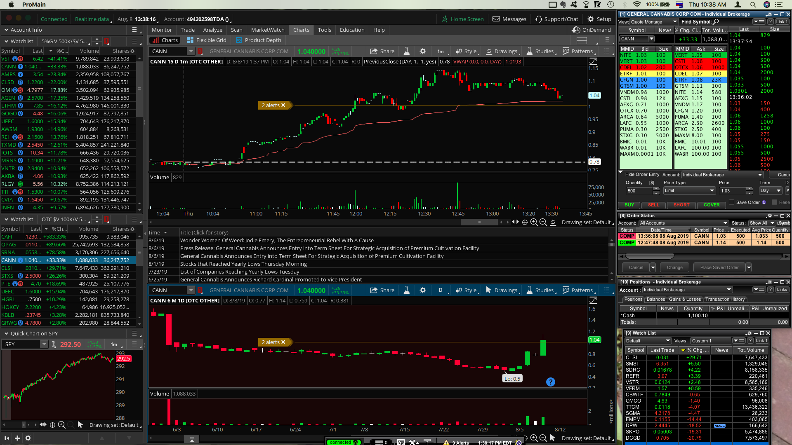Collapse the Account Info section

click(x=6, y=30)
